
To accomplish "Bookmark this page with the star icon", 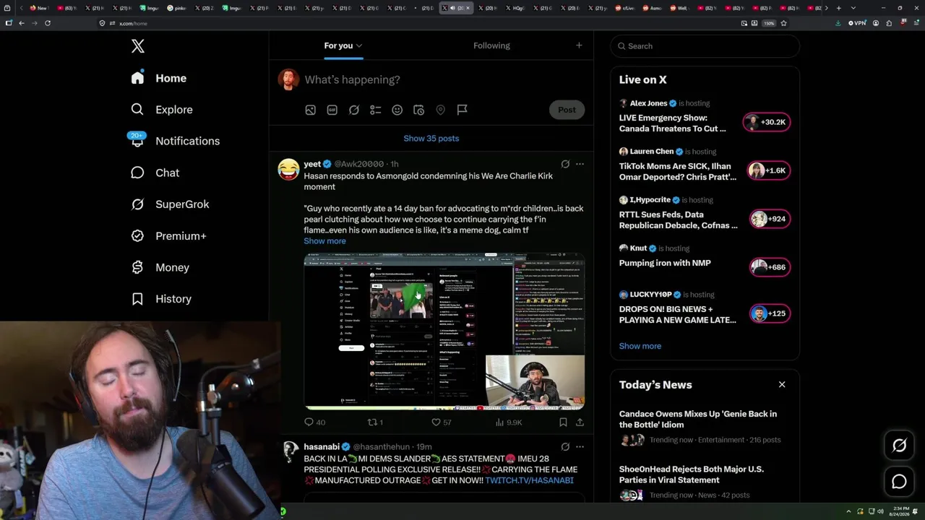I will [783, 23].
